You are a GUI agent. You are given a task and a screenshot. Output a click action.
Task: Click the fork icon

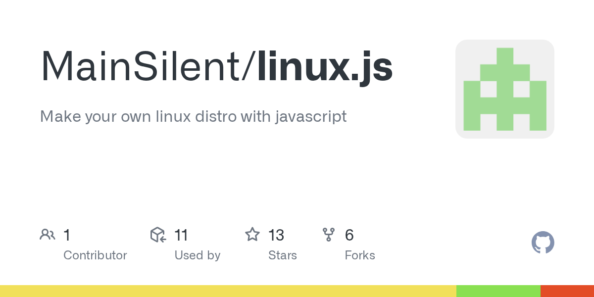point(329,235)
